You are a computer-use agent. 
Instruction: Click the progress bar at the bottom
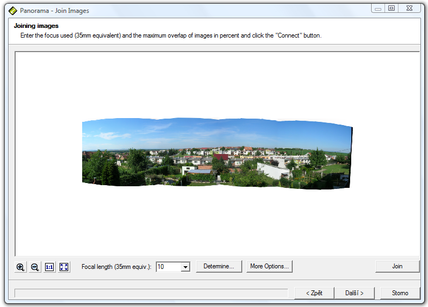[x=151, y=294]
